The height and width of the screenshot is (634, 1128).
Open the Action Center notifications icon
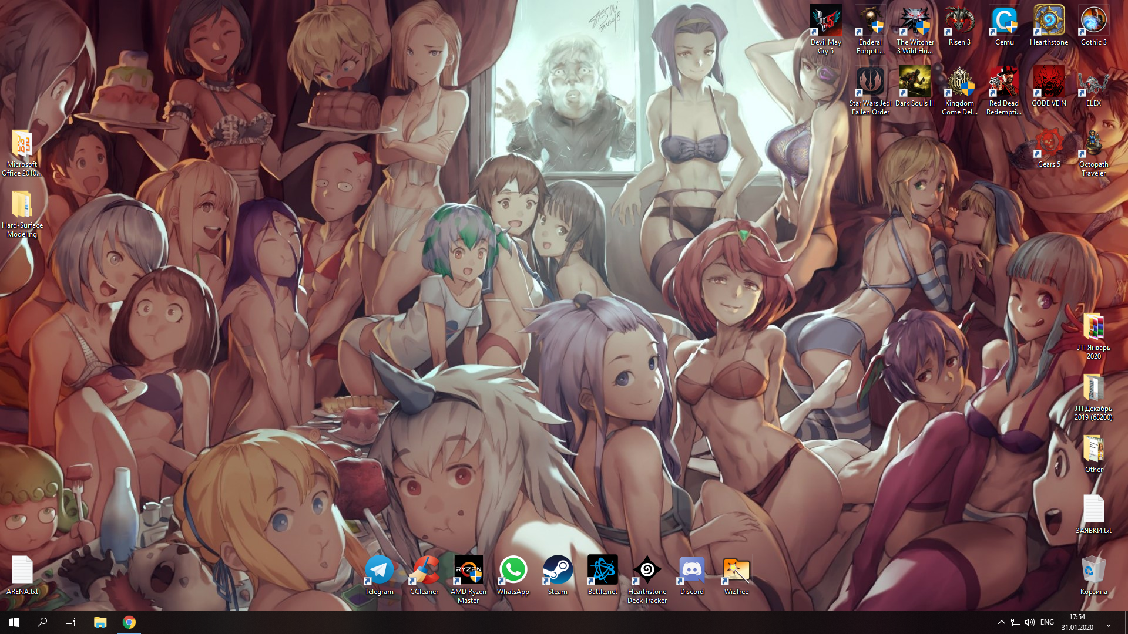[x=1109, y=622]
